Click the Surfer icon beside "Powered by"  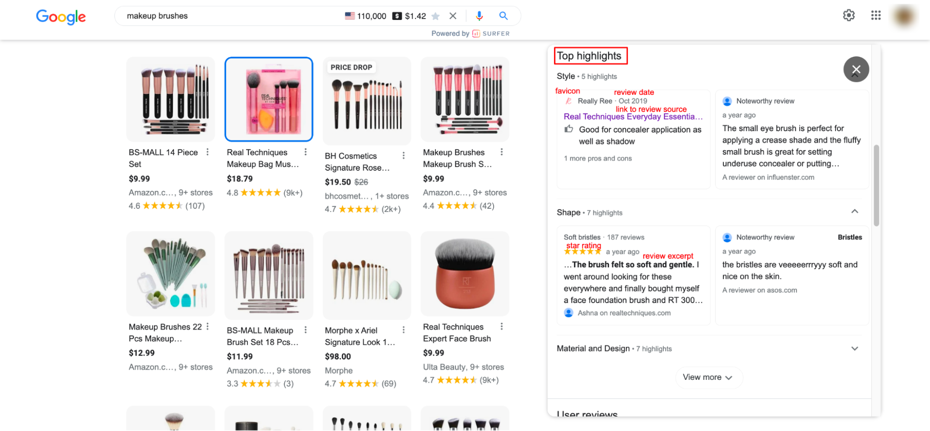475,33
